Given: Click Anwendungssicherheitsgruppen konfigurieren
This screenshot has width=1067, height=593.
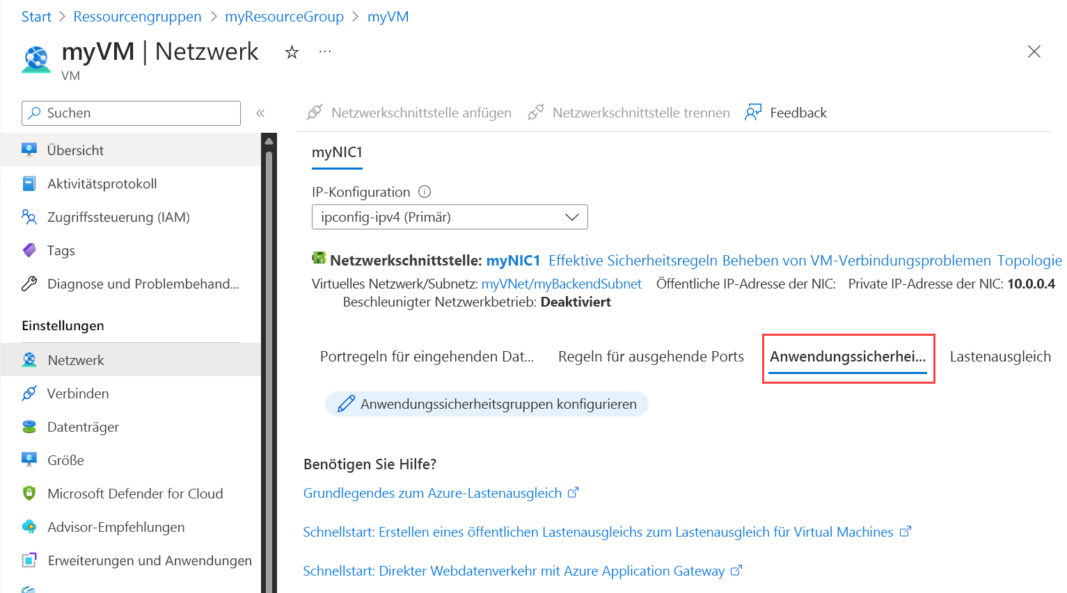Looking at the screenshot, I should pos(487,403).
